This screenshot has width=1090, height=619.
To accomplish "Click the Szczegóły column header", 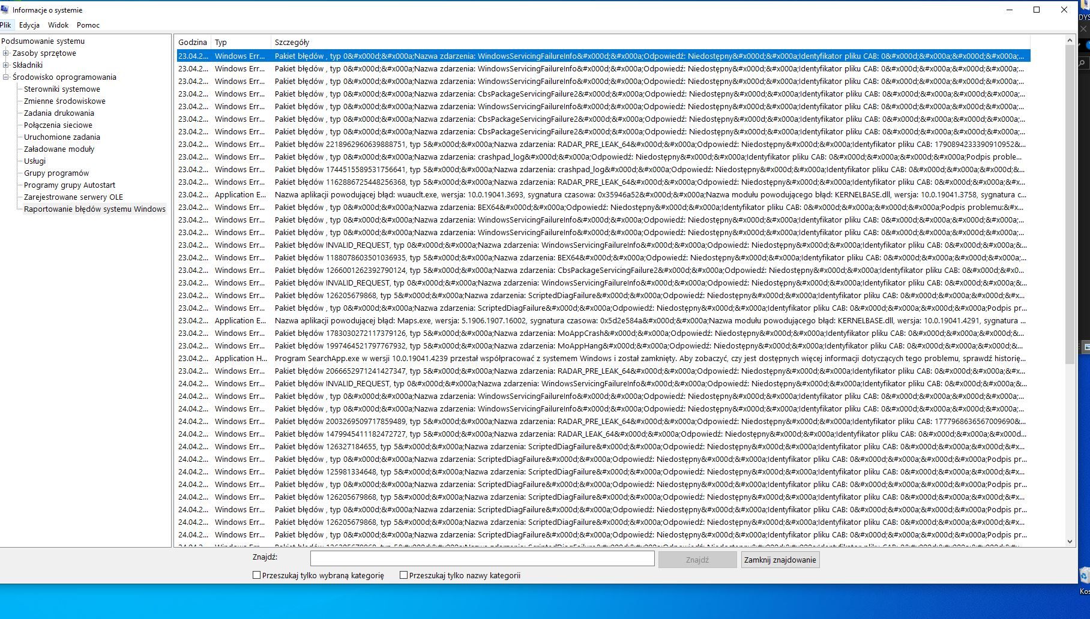I will [651, 42].
